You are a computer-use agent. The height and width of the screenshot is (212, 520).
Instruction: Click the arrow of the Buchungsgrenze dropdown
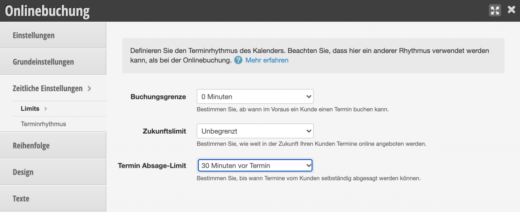pos(308,97)
